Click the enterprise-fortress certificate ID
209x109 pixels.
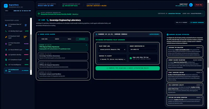174,14
